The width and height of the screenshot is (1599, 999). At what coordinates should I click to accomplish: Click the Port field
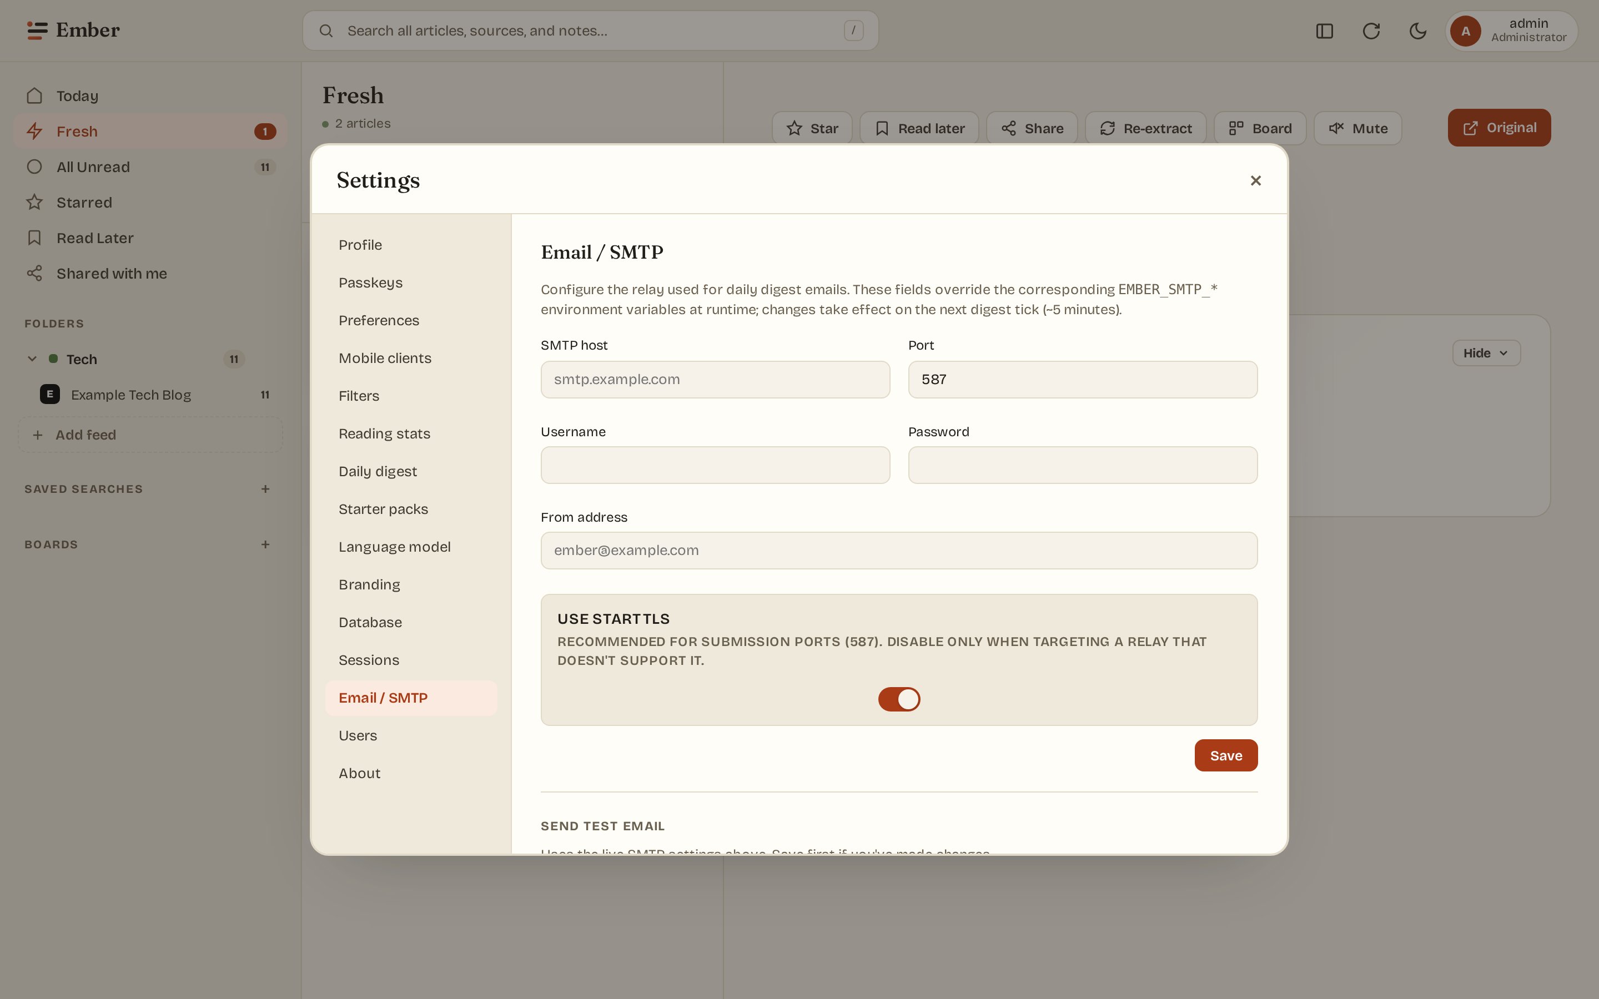tap(1082, 379)
